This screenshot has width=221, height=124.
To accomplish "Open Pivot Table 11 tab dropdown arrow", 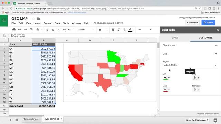I will pos(61,119).
